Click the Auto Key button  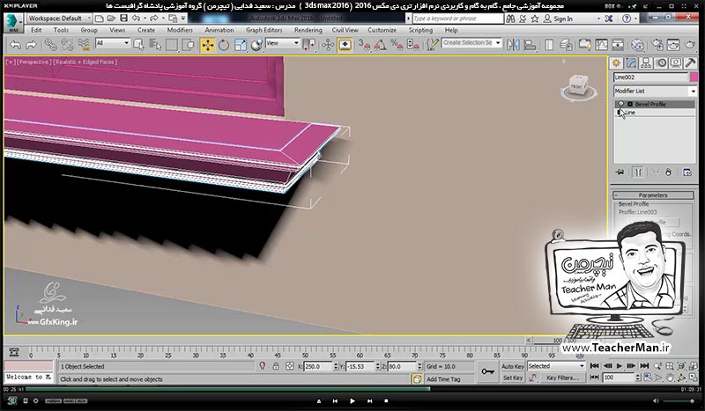click(x=513, y=366)
